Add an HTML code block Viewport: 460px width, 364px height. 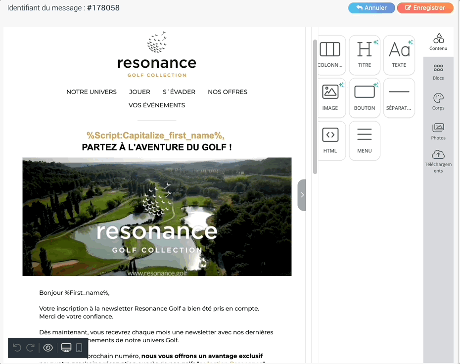pos(331,141)
